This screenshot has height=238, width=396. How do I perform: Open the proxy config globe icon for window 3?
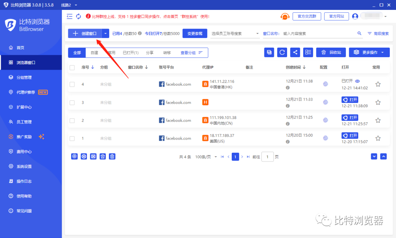pyautogui.click(x=326, y=102)
